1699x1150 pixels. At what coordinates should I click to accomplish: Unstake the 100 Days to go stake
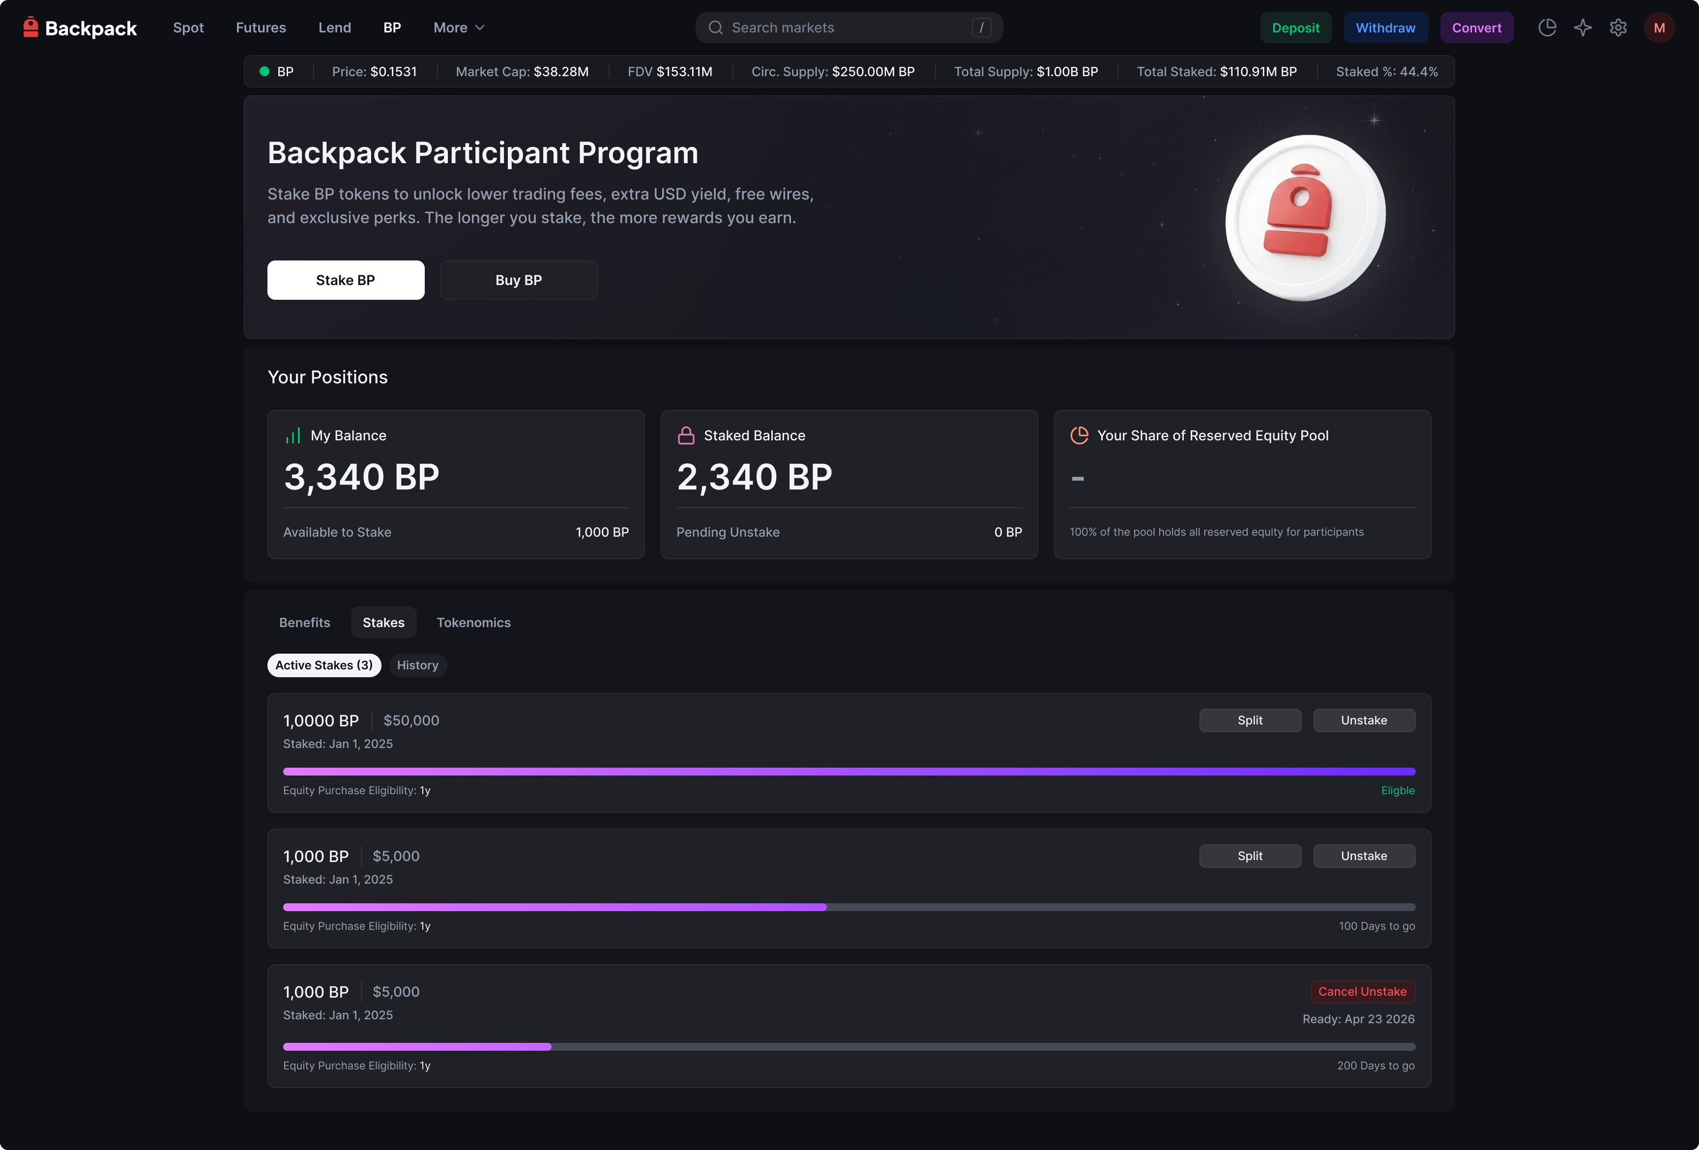(x=1364, y=856)
